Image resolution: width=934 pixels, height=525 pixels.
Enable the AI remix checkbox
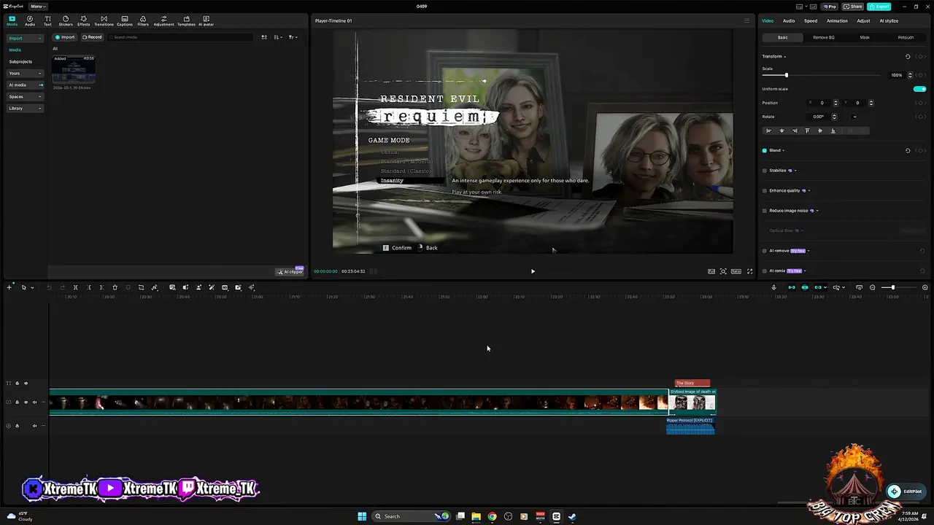(x=765, y=271)
